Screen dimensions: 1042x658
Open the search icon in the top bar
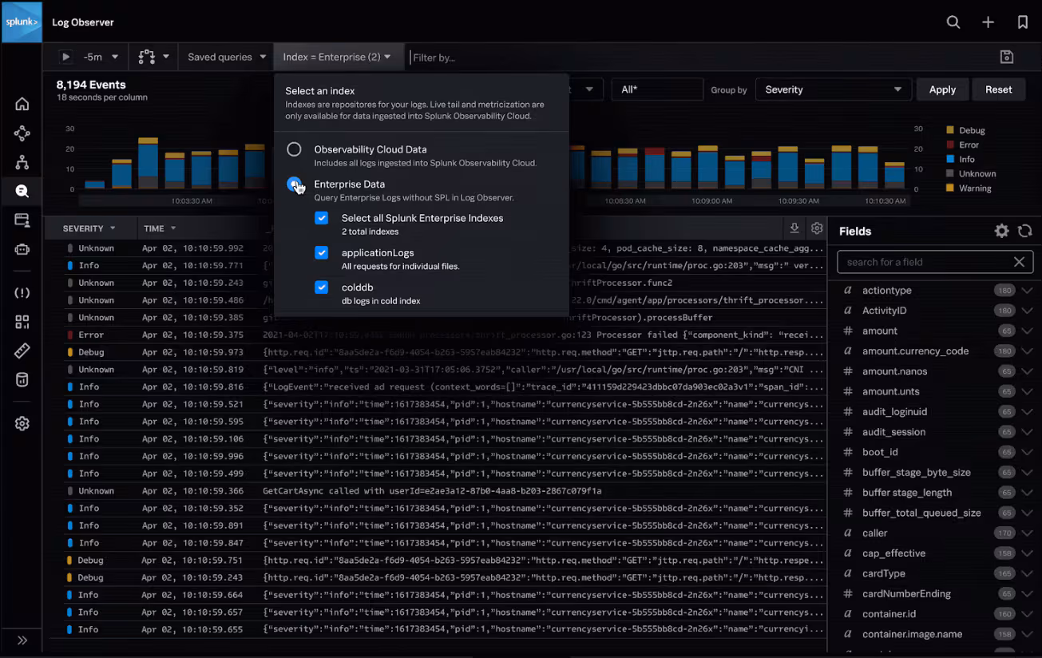click(953, 22)
